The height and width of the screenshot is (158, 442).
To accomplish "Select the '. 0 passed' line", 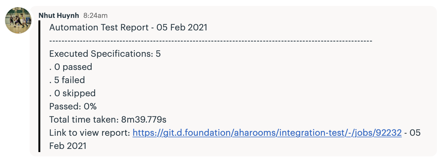I will pyautogui.click(x=71, y=67).
